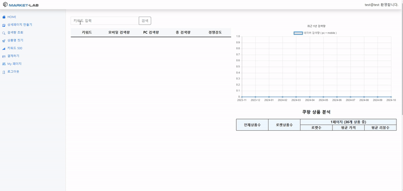Click the 1페이지 (36개 상품 중) header
The height and width of the screenshot is (191, 403).
(348, 122)
